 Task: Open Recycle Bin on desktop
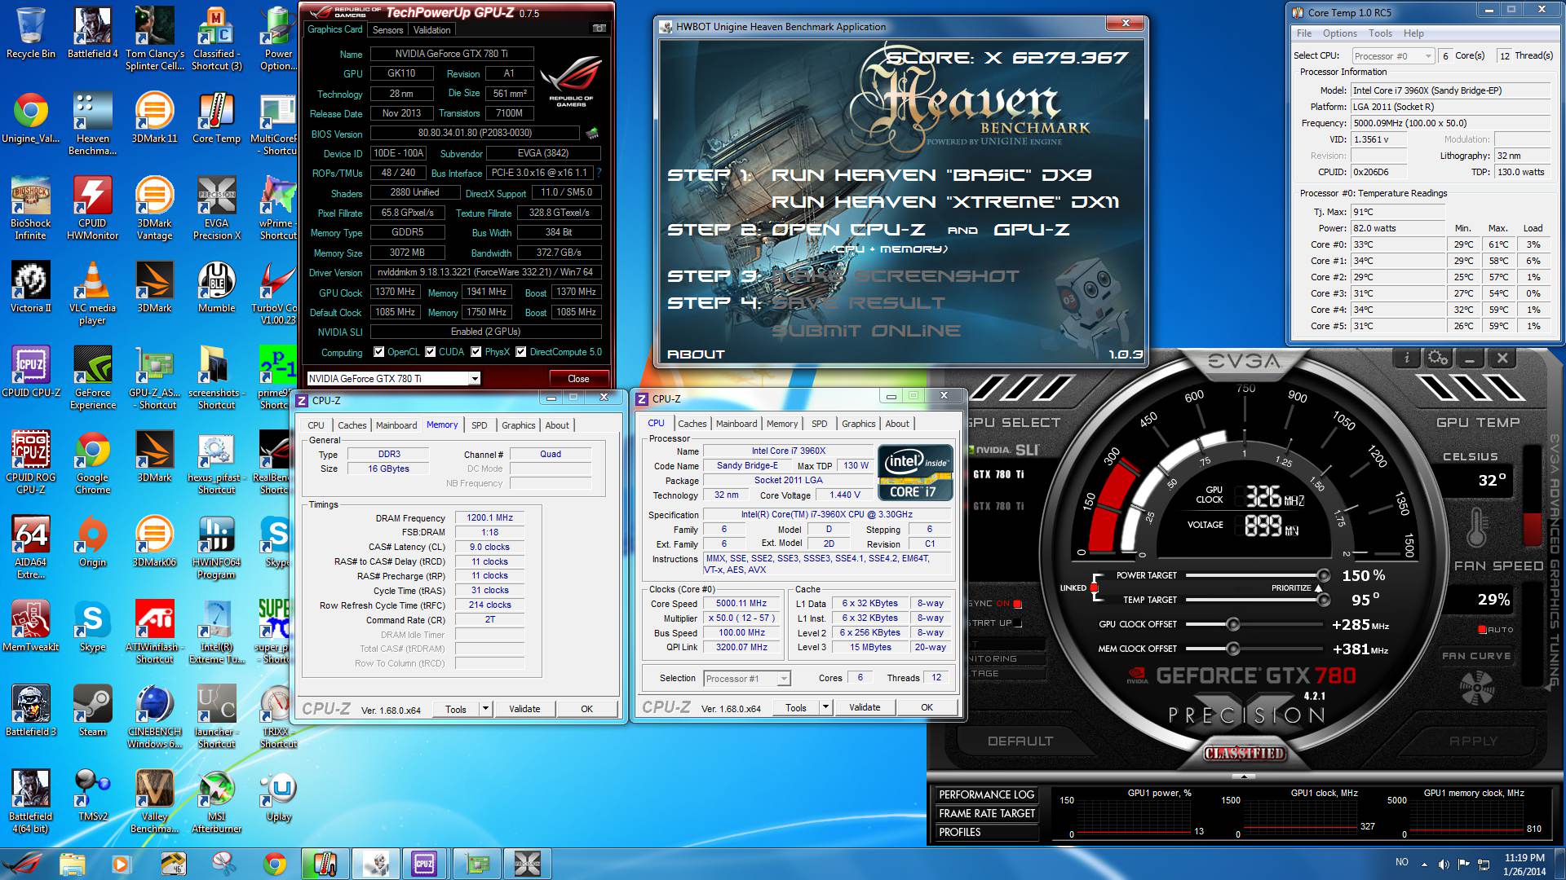point(31,34)
